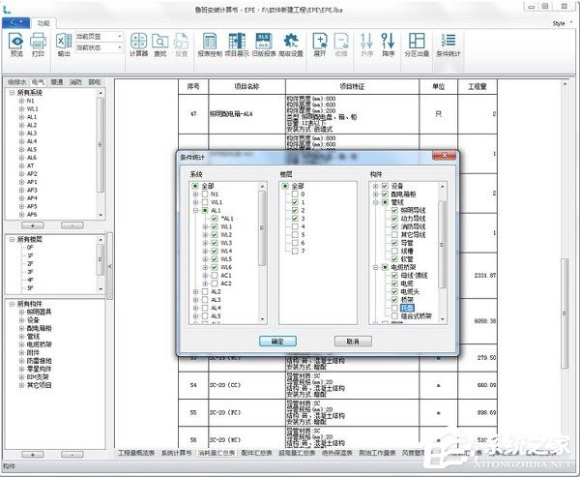This screenshot has width=580, height=477.
Task: Check the 线槽 checkbox
Action: tap(394, 252)
